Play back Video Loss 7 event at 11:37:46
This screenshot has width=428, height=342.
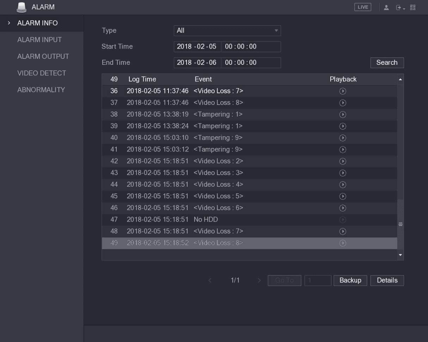(342, 91)
